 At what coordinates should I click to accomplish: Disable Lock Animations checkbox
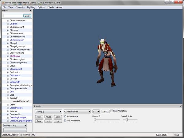click(65, 121)
